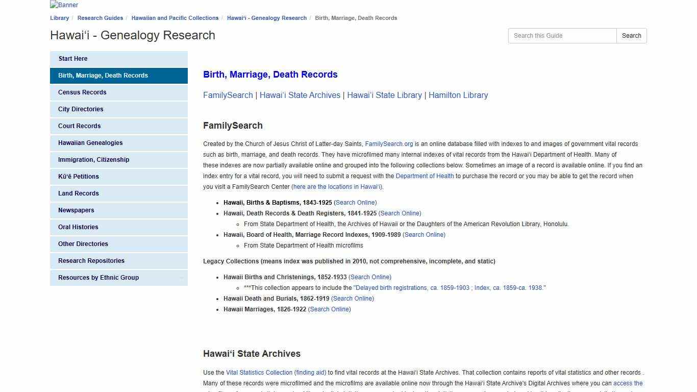
Task: Open the Land Records section
Action: pos(78,193)
